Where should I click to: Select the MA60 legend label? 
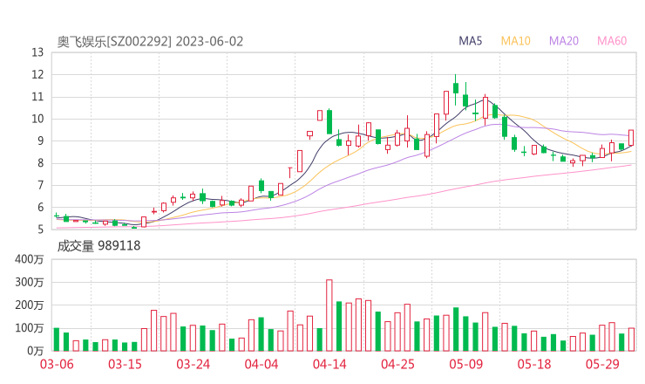pyautogui.click(x=612, y=41)
